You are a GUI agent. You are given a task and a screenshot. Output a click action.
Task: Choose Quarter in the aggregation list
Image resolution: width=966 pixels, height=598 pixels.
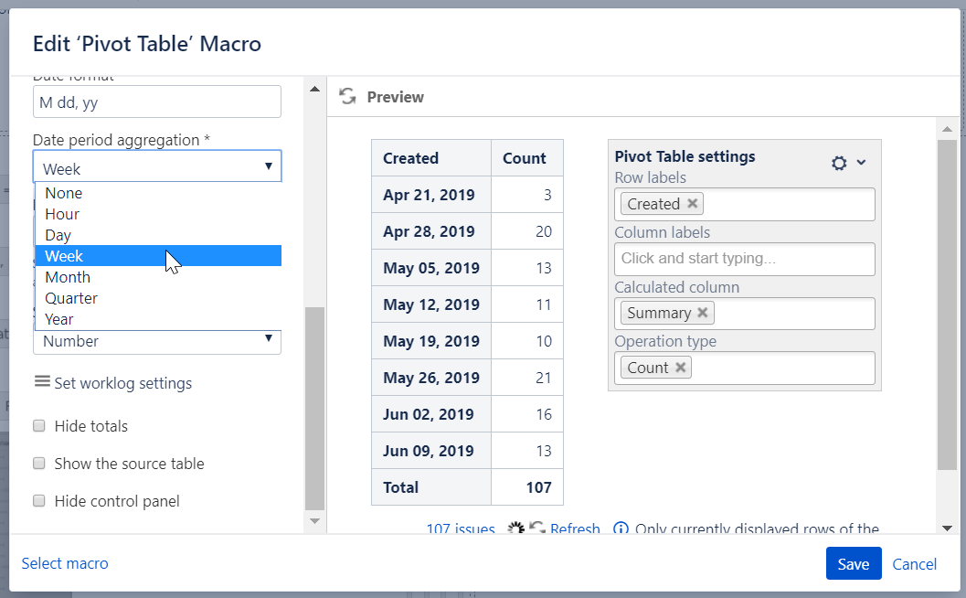[x=71, y=298]
